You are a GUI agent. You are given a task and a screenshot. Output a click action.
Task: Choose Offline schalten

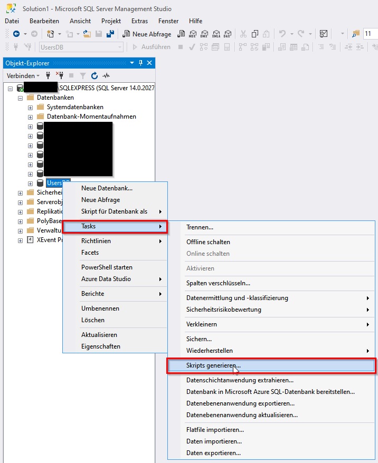click(271, 242)
